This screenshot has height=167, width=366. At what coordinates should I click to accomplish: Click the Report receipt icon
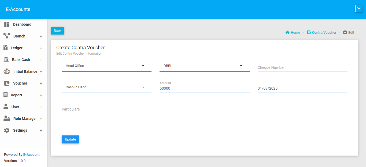click(5, 95)
